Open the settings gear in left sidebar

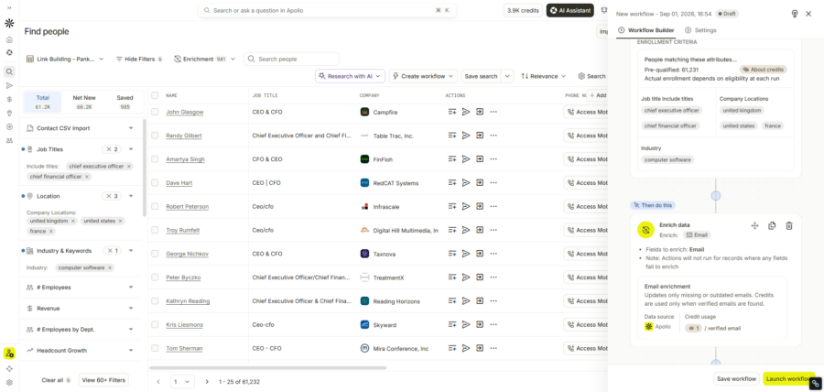9,383
